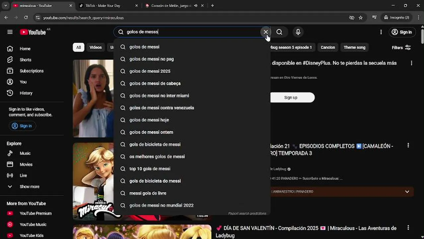Switch to the Corazón de Melón tab
This screenshot has height=239, width=424.
(x=174, y=6)
